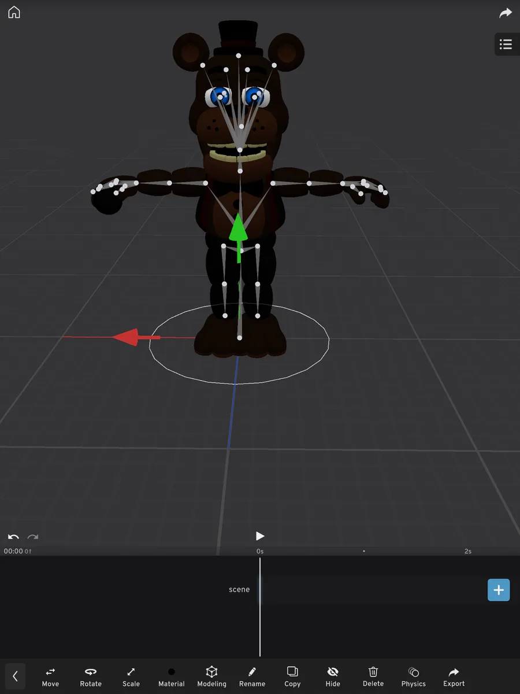Open the Modeling tools

(211, 677)
